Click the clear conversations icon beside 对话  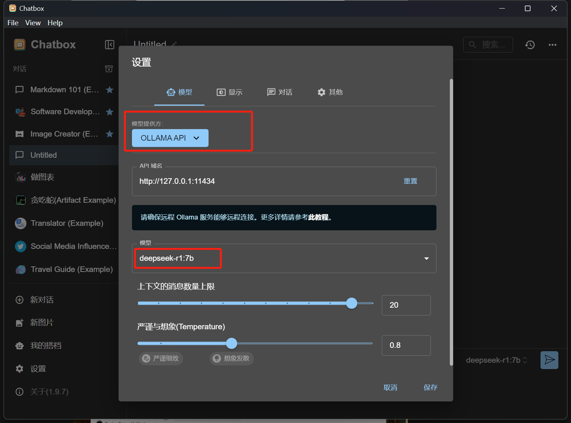tap(109, 69)
